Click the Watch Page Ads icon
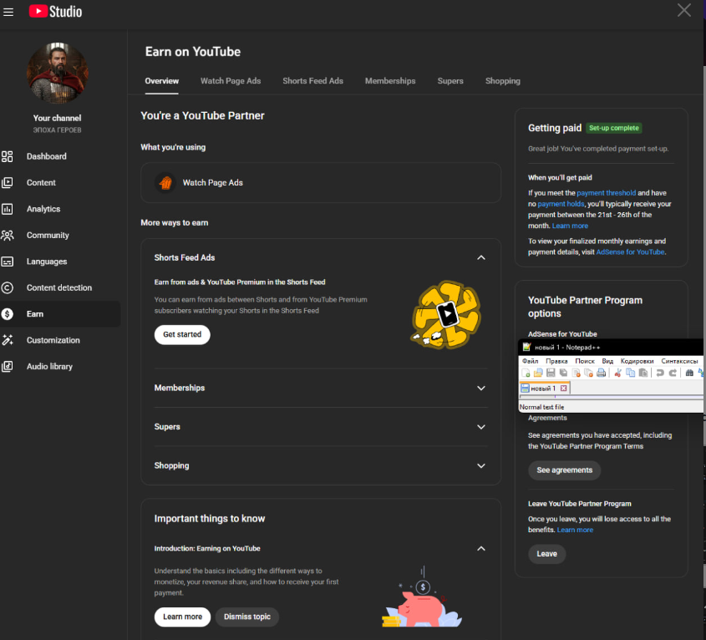 (165, 183)
